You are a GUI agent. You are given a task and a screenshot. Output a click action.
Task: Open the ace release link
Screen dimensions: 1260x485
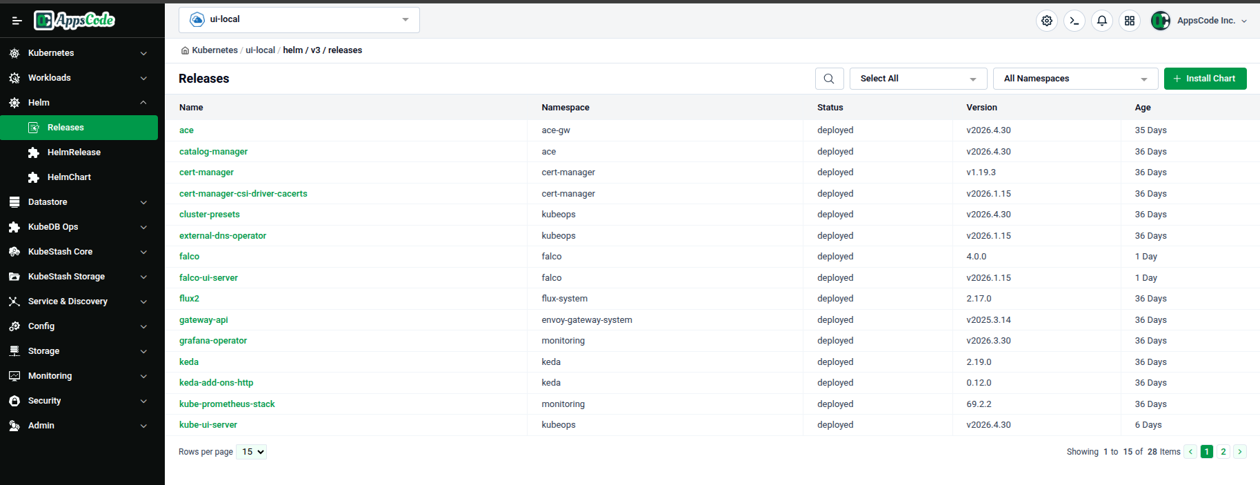click(x=186, y=130)
